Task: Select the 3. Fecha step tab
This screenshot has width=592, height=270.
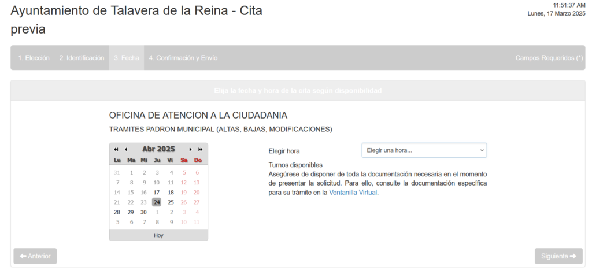Action: [x=127, y=58]
